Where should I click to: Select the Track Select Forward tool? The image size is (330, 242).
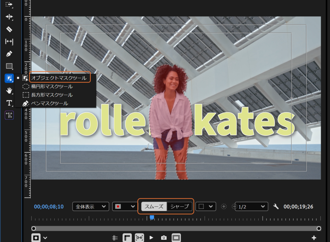9,4
